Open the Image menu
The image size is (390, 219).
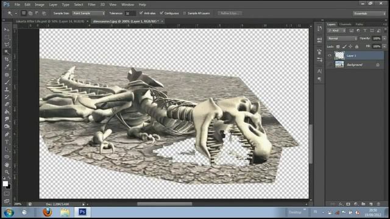pos(39,4)
